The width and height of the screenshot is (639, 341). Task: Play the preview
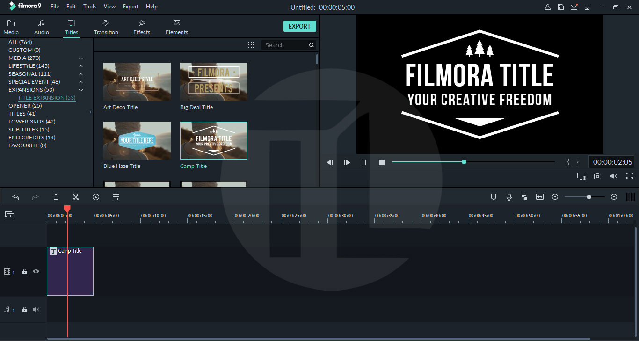347,162
